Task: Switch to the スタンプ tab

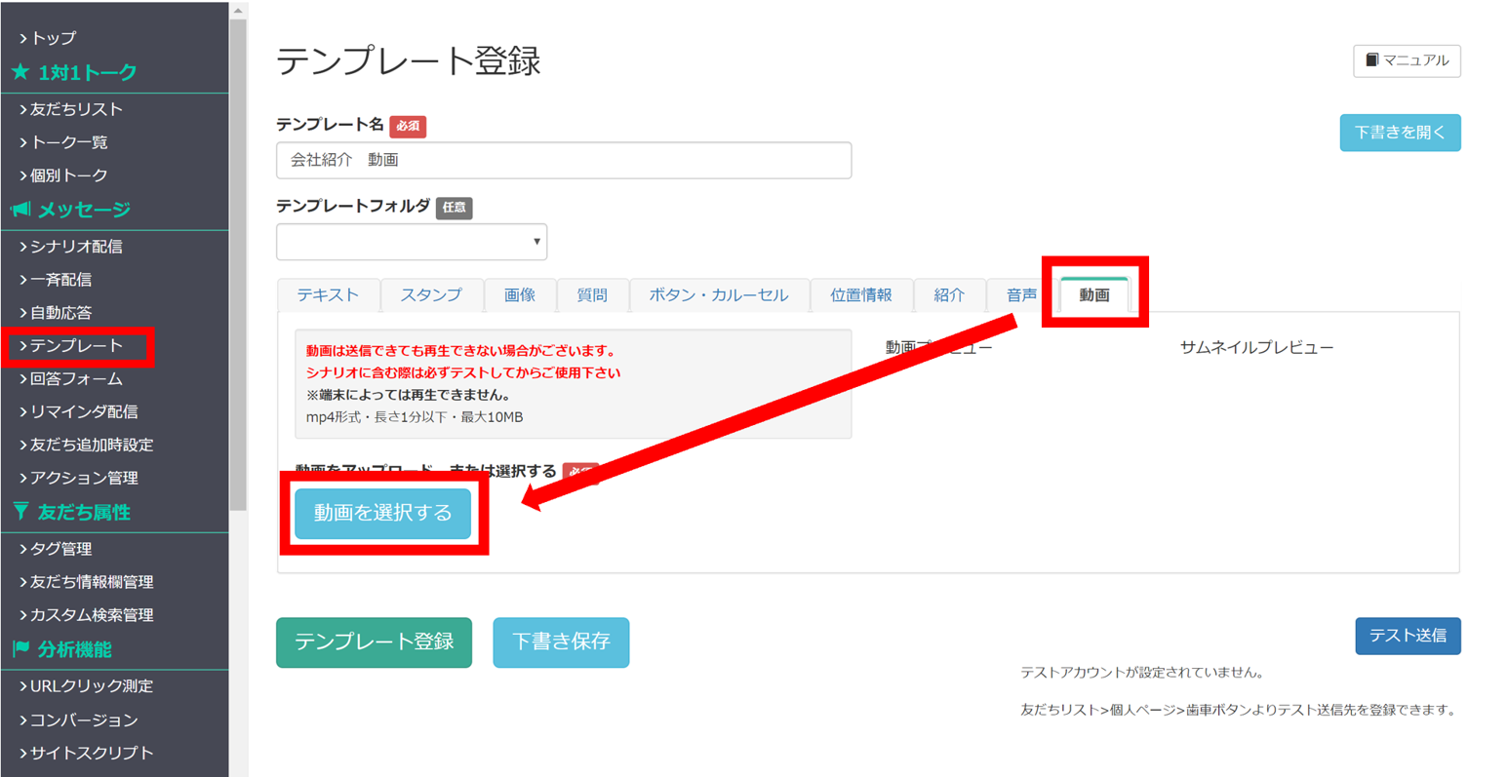Action: (431, 295)
